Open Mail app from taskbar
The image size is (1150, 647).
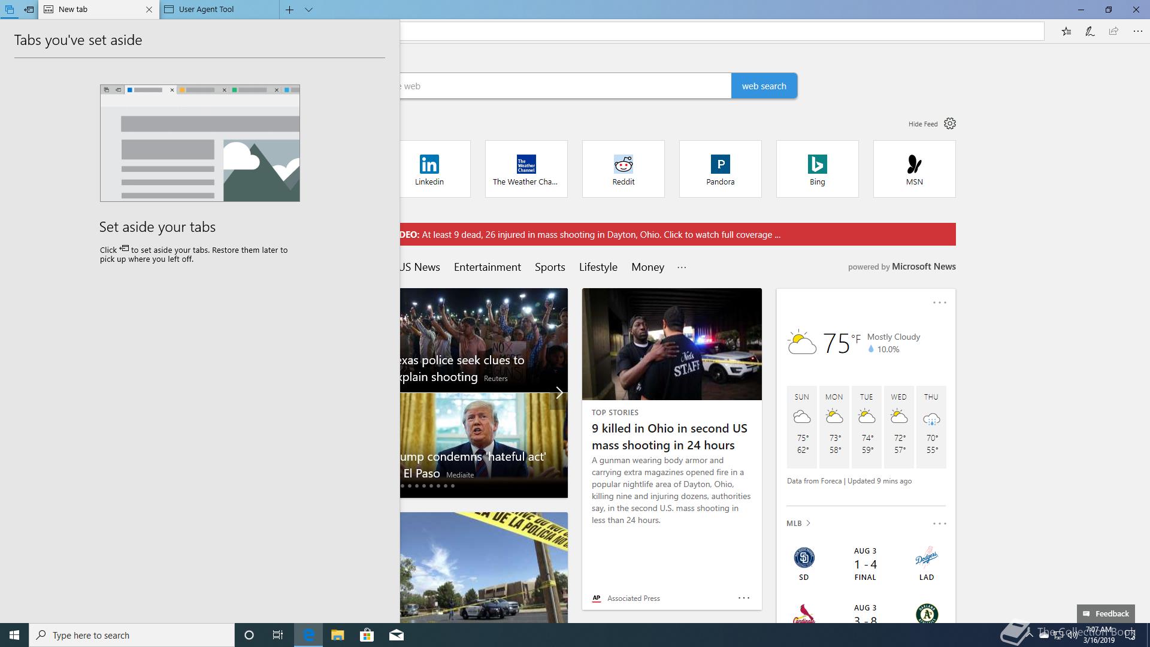coord(396,635)
